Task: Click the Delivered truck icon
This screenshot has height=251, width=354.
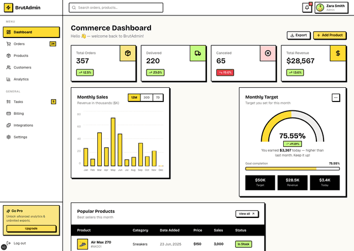Action: point(198,54)
